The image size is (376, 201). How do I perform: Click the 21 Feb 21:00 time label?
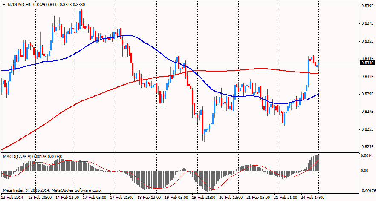click(285, 198)
